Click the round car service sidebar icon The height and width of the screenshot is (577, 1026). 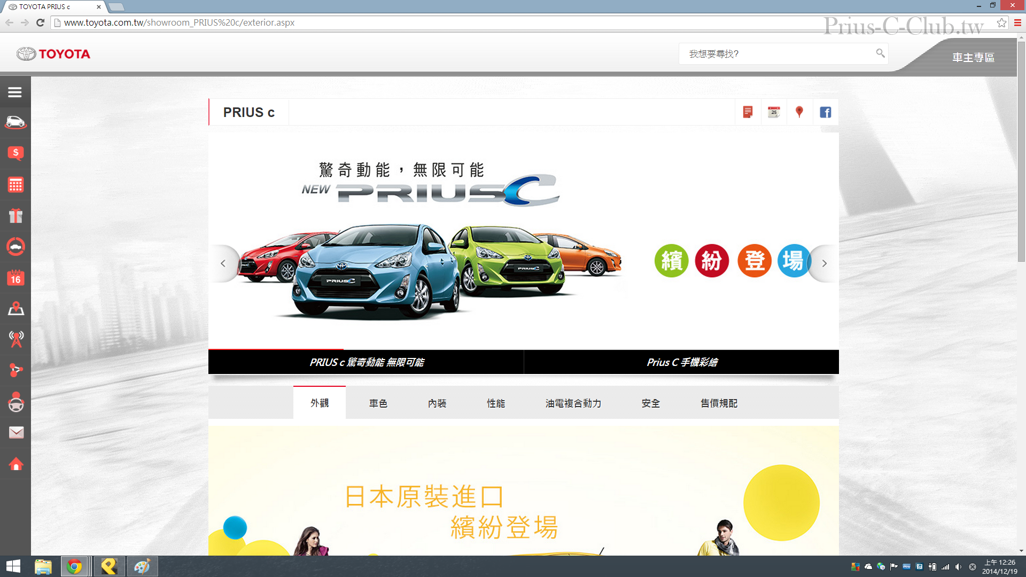15,246
